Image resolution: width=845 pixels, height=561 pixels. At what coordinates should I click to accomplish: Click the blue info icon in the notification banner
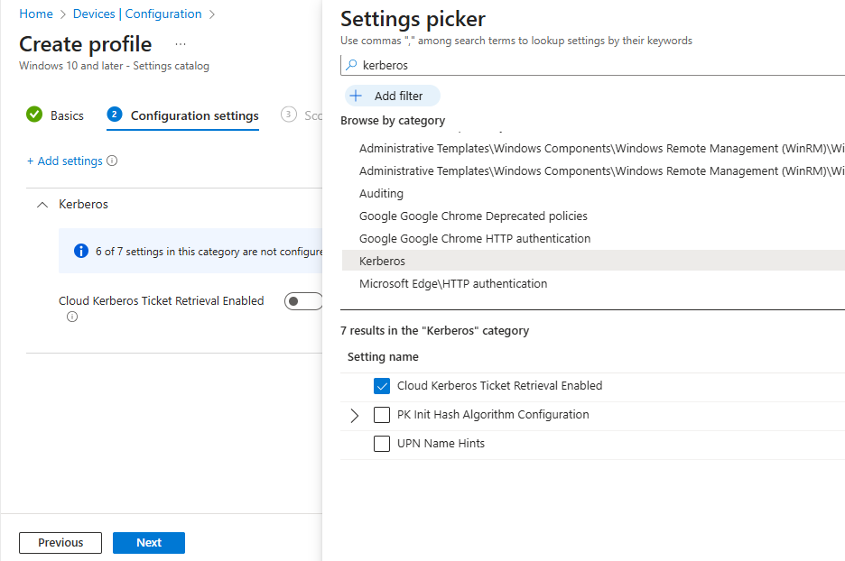(81, 252)
